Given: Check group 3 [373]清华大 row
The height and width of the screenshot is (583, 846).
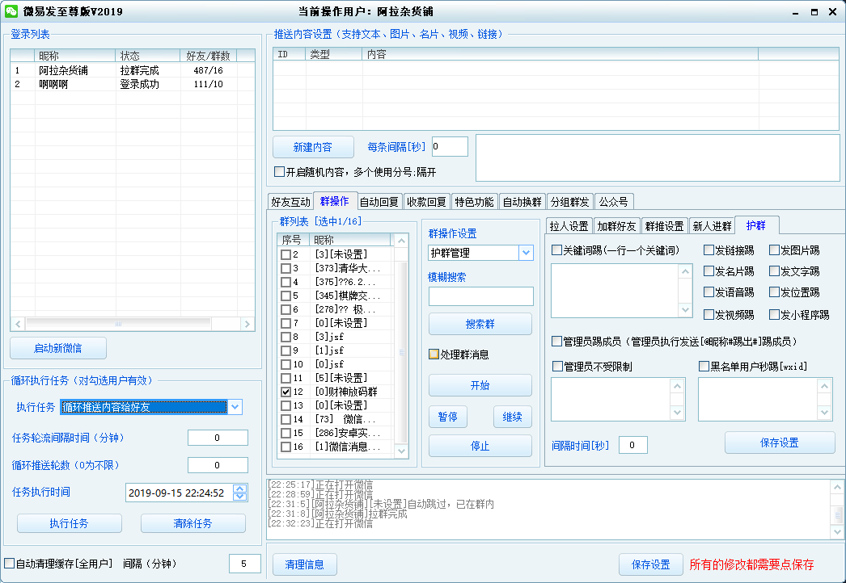Looking at the screenshot, I should click(286, 268).
